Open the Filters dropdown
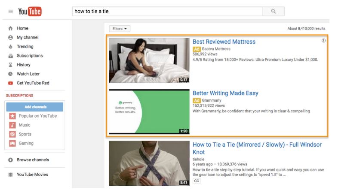 [120, 29]
